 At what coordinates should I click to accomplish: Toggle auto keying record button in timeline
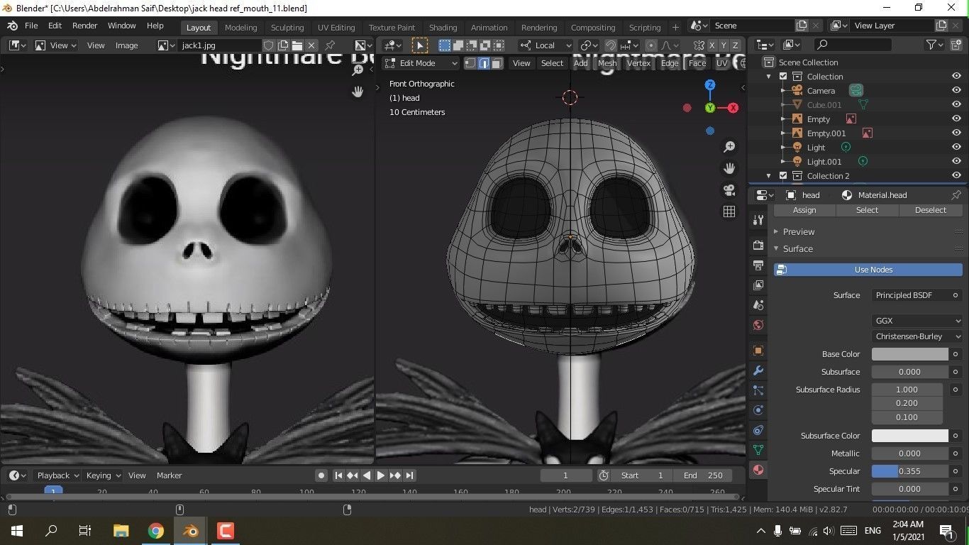321,475
